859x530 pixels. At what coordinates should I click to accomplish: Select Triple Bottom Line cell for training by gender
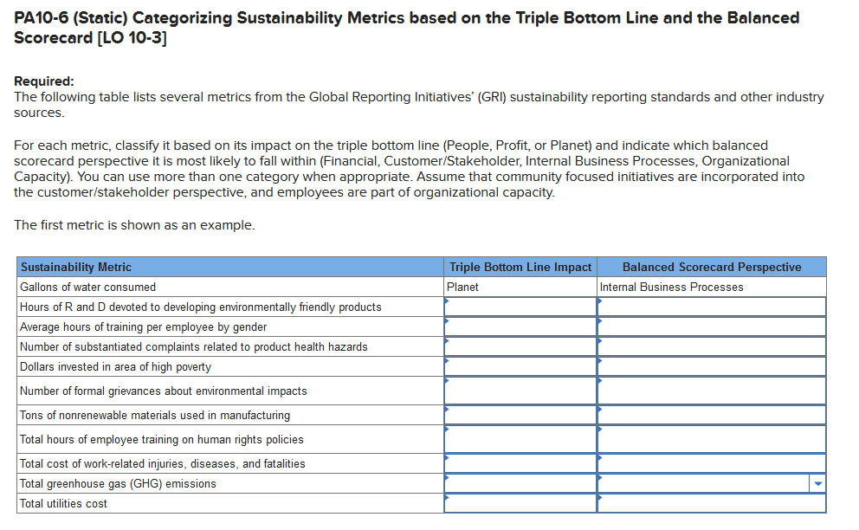(520, 326)
